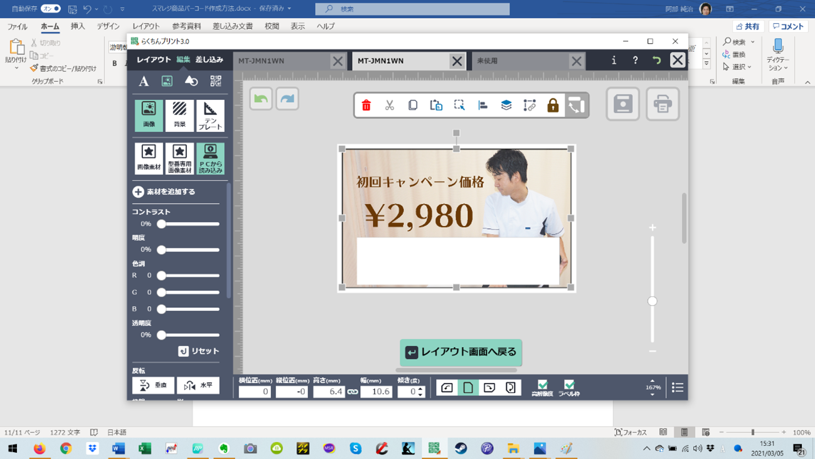Click the コントラスト slider handle
This screenshot has height=459, width=815.
pos(161,224)
